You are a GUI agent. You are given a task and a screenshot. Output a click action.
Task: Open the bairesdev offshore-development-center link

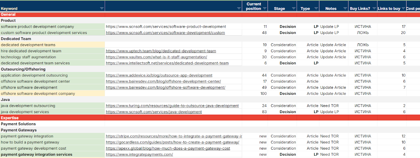(x=163, y=81)
